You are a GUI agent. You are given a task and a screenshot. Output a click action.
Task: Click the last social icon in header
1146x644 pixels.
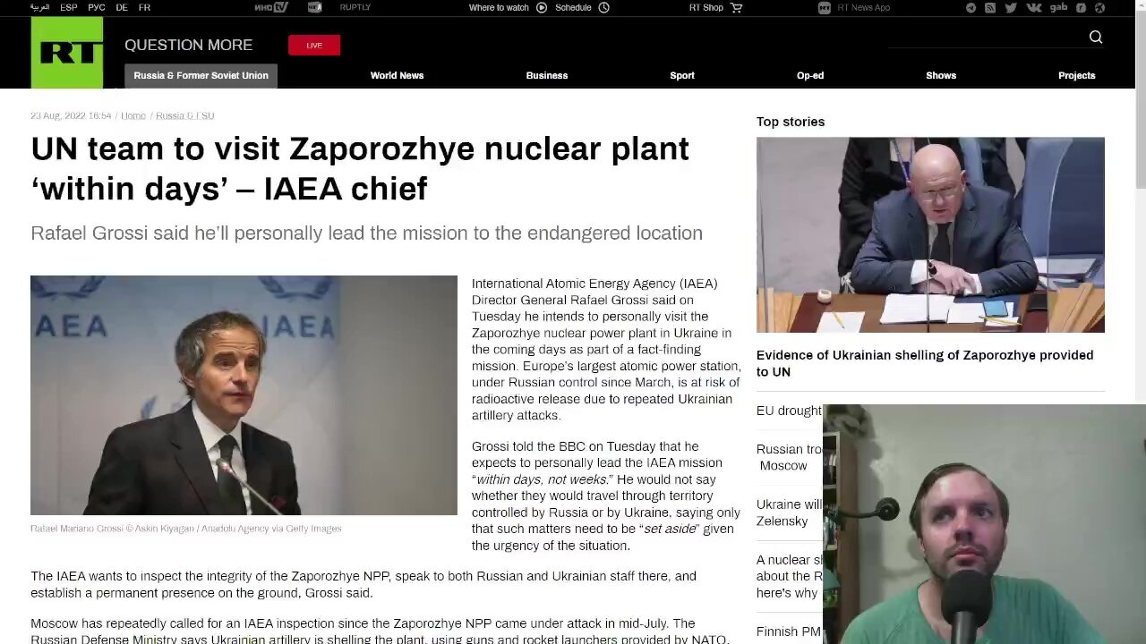point(1099,7)
